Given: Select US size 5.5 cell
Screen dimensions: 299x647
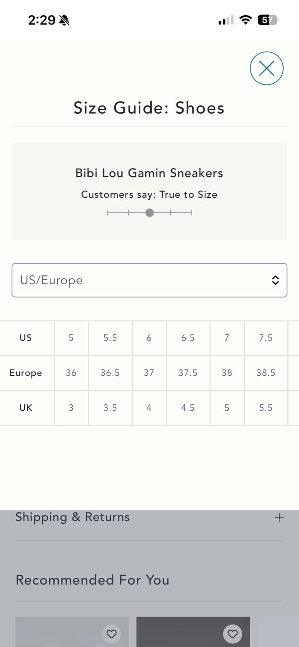Looking at the screenshot, I should [x=110, y=338].
